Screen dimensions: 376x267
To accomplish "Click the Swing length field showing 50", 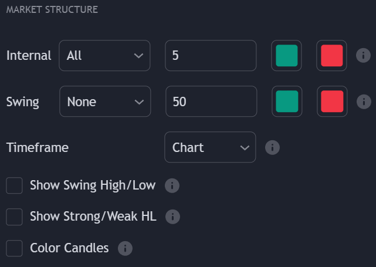I will coord(211,102).
